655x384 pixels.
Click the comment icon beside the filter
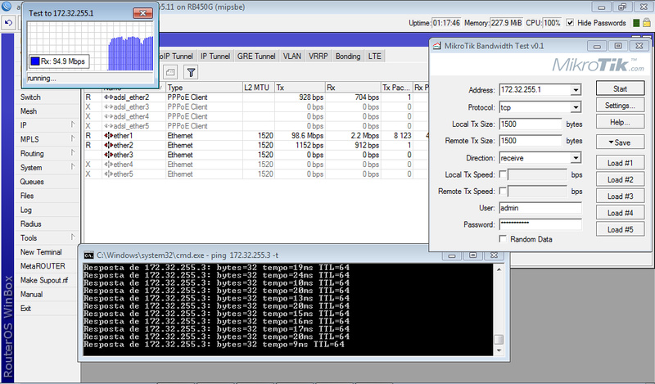coord(171,73)
